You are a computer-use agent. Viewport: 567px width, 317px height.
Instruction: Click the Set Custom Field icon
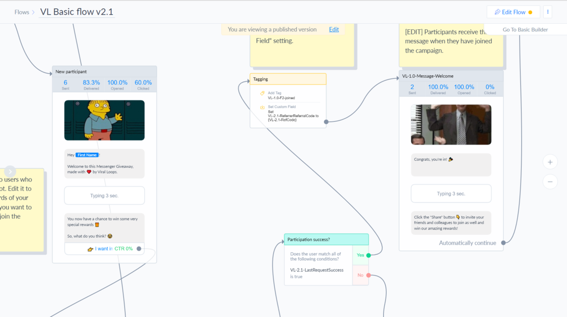(262, 107)
